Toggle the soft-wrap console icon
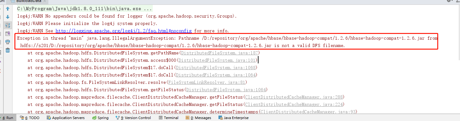 coord(8,25)
